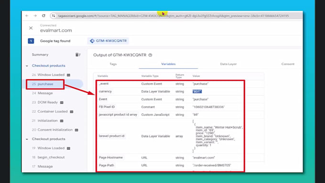Open the site info icon in address bar
The image size is (325, 183).
coord(54,16)
